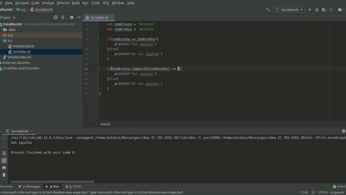
Task: Open the Window menu
Action: (x=118, y=3)
